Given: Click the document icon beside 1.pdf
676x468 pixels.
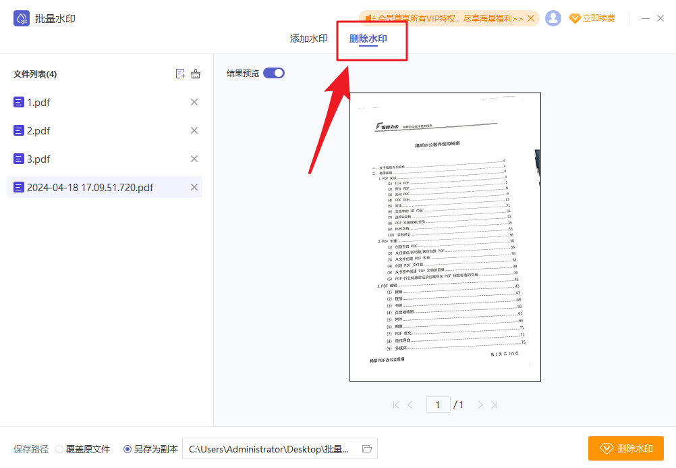Looking at the screenshot, I should click(18, 102).
